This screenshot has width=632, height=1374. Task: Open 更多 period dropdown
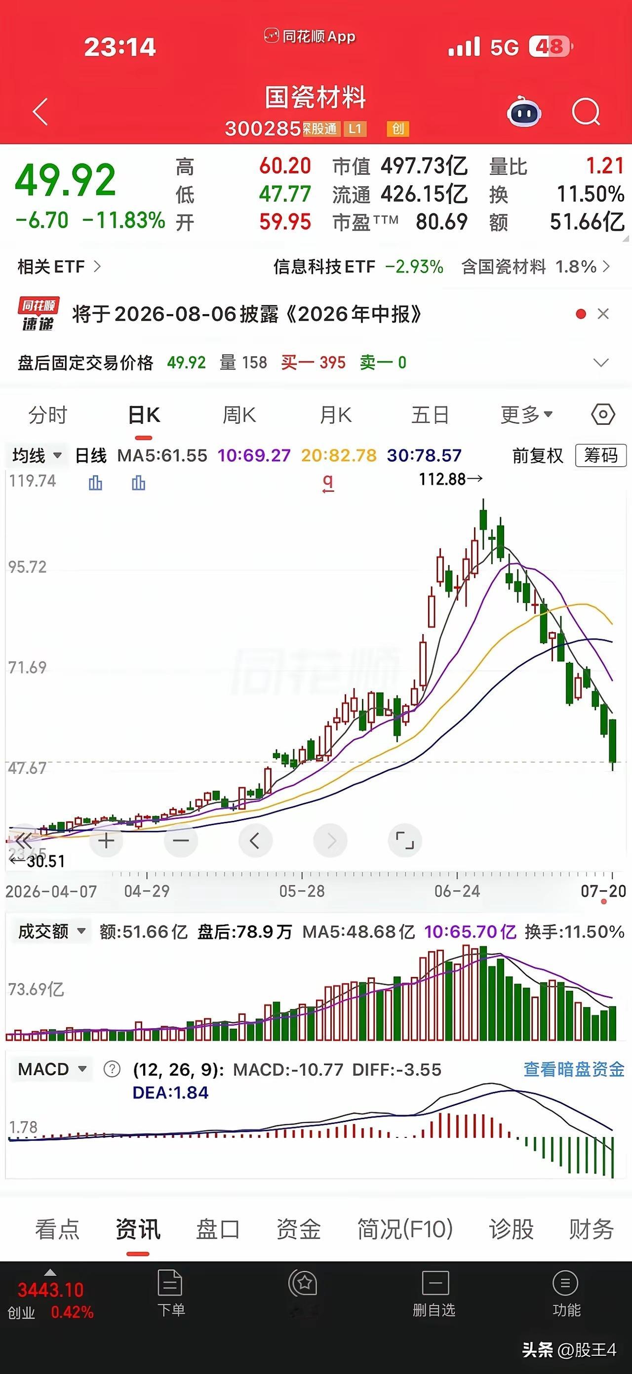[526, 415]
